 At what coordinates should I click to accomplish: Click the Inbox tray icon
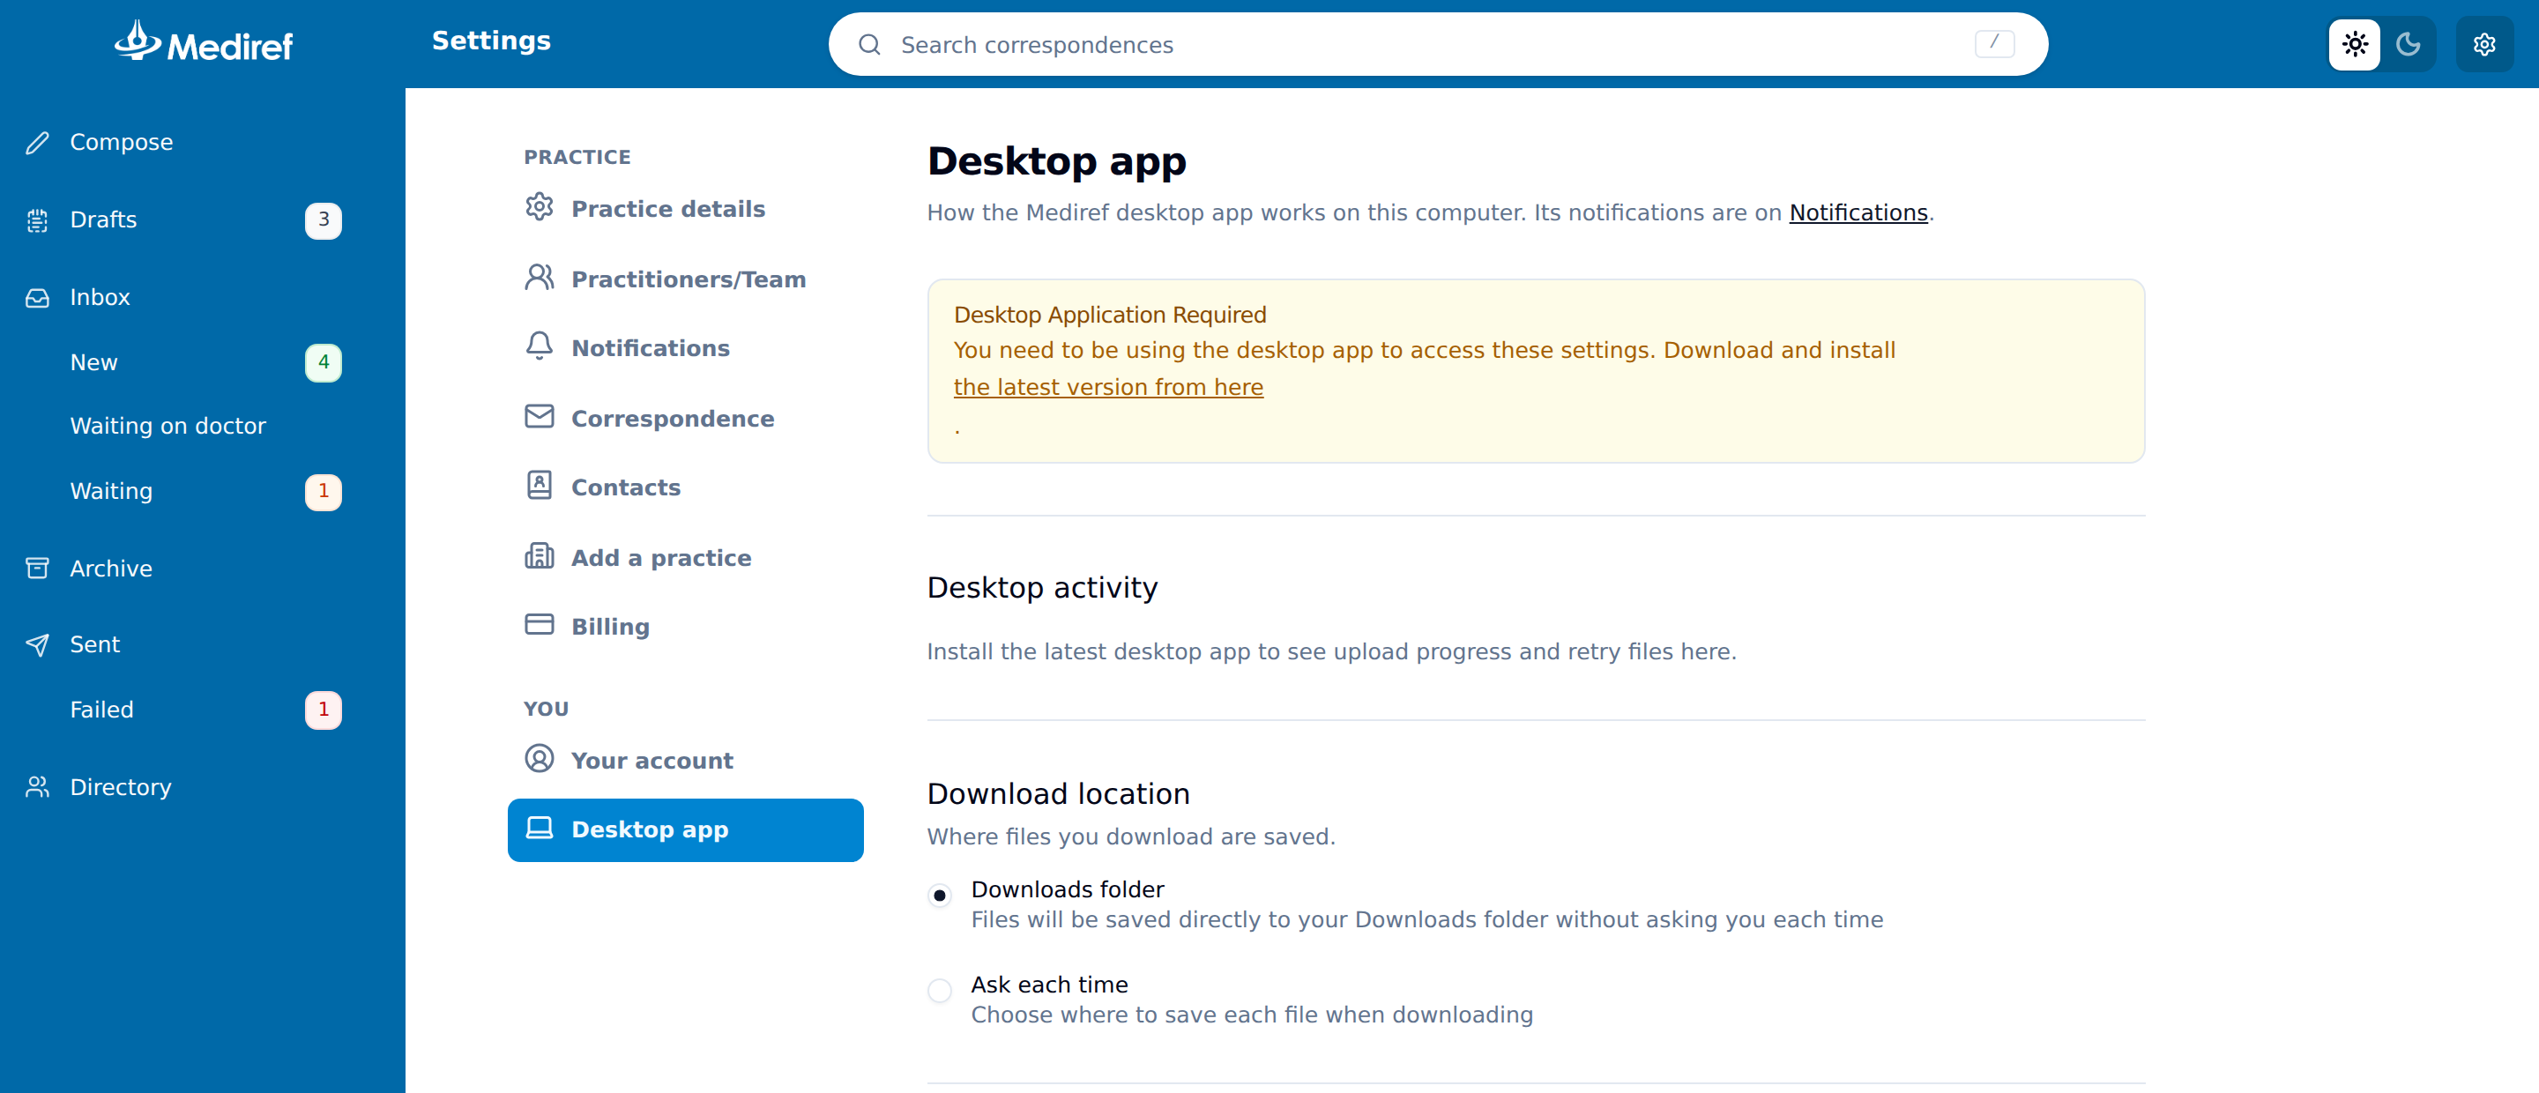[x=37, y=298]
